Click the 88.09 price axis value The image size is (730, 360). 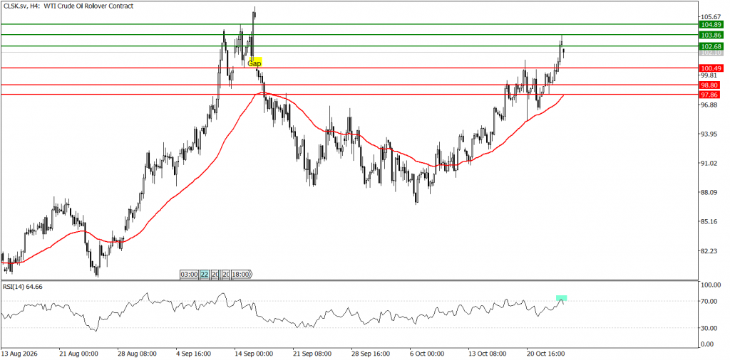(711, 192)
